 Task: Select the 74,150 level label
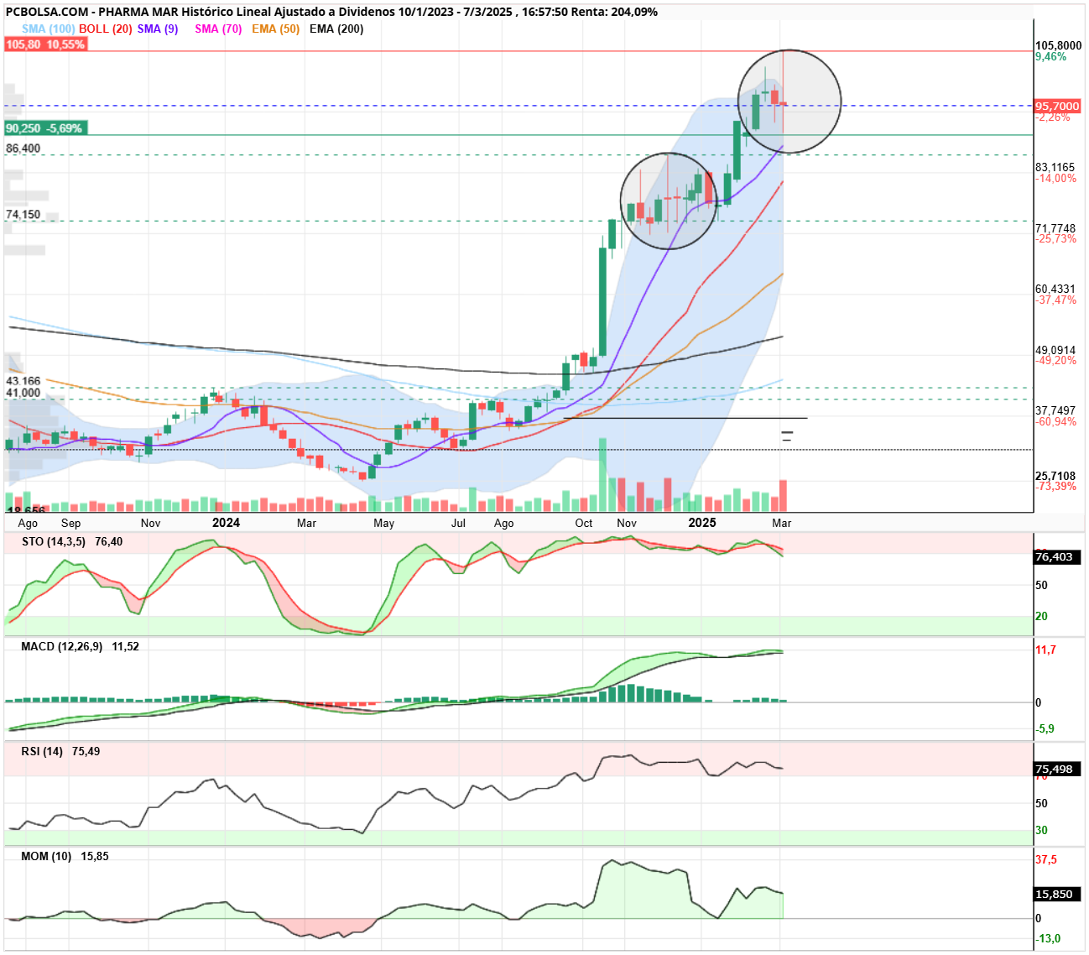[23, 215]
